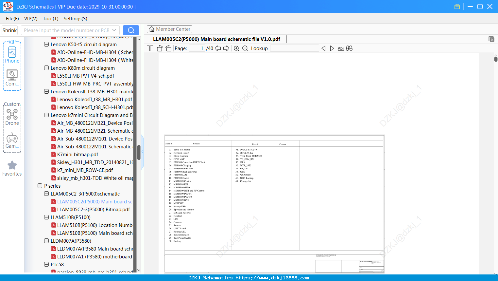498x281 pixels.
Task: Rotate page counterclockwise in PDF toolbar
Action: tap(160, 48)
